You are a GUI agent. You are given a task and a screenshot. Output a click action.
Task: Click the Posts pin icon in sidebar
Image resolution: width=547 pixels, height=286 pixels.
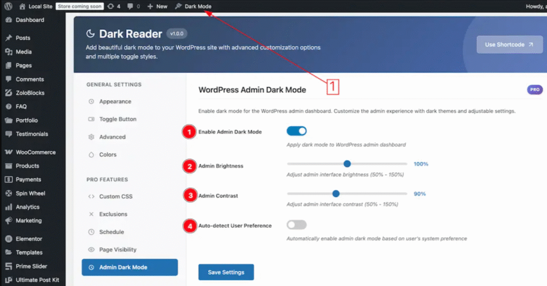coord(9,38)
